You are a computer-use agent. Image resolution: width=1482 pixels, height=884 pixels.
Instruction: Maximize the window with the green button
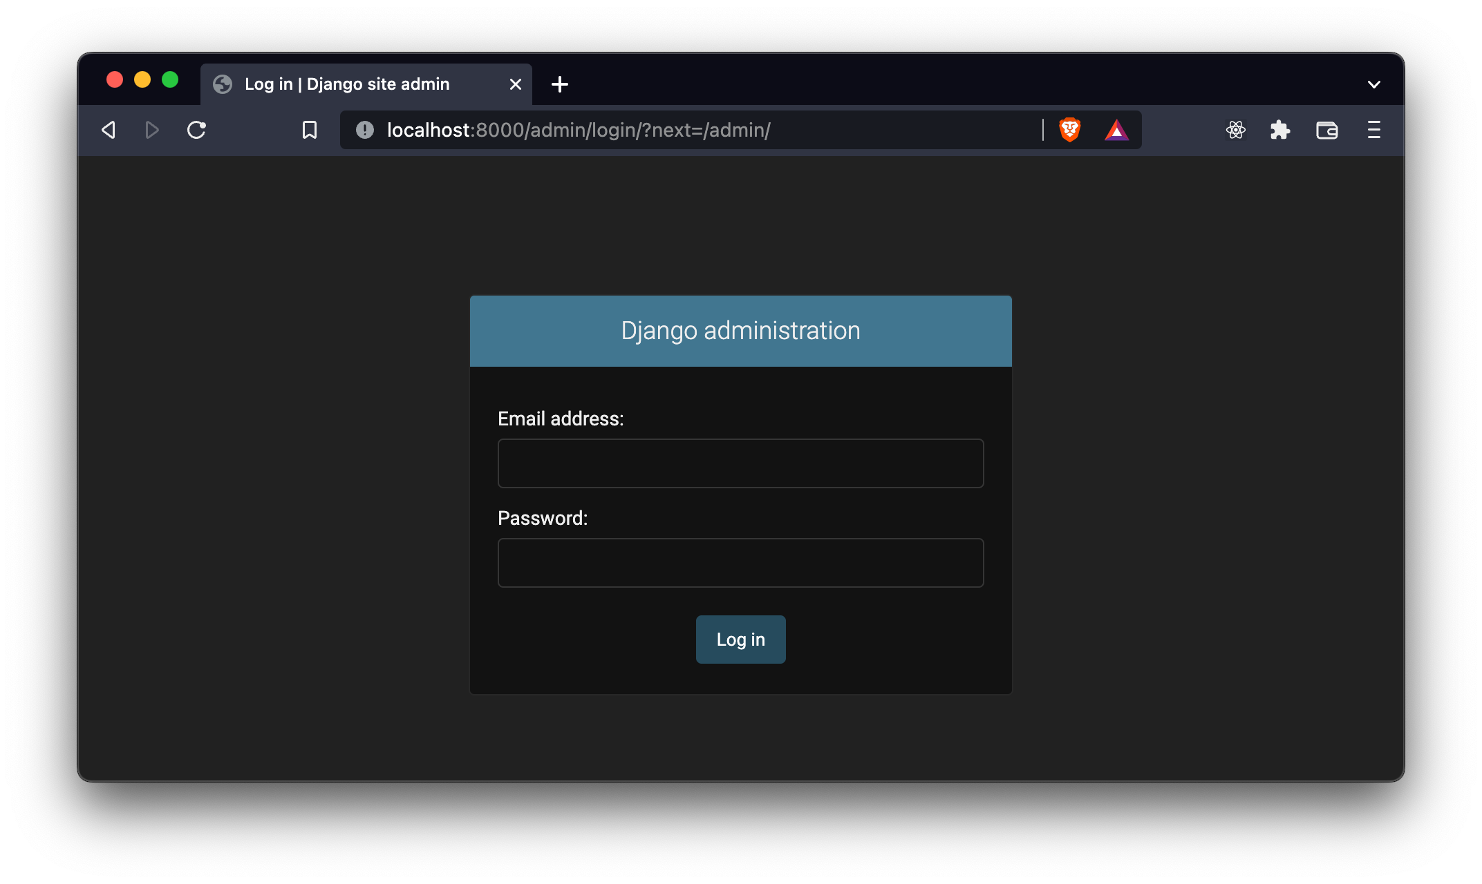pyautogui.click(x=170, y=80)
